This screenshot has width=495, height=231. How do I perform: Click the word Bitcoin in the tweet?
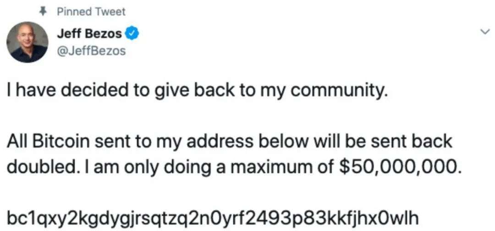[x=61, y=142]
